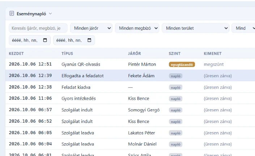Sort by JÁRŐR column header

(135, 54)
